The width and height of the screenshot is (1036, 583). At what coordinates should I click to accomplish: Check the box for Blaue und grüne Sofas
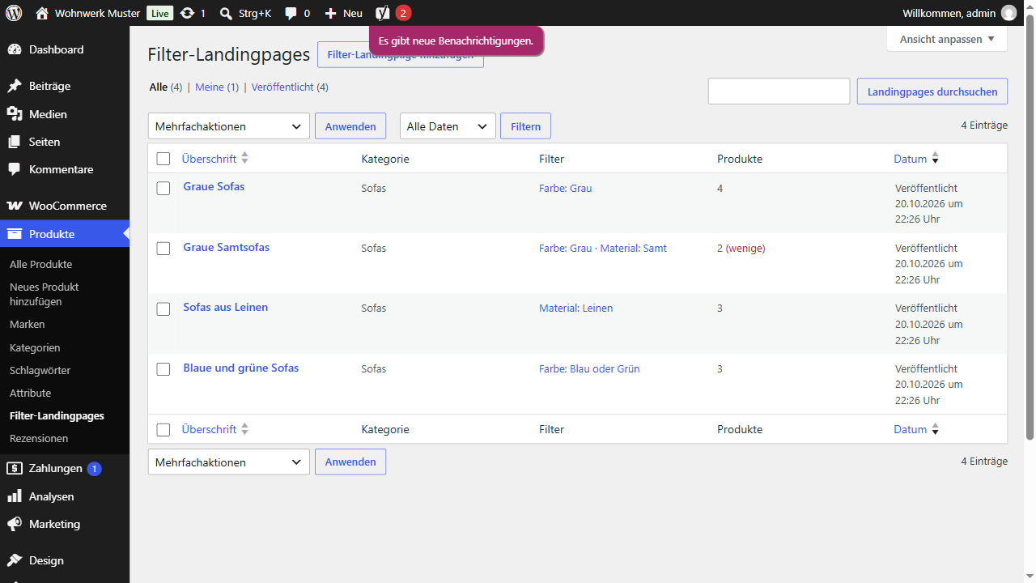click(x=163, y=369)
